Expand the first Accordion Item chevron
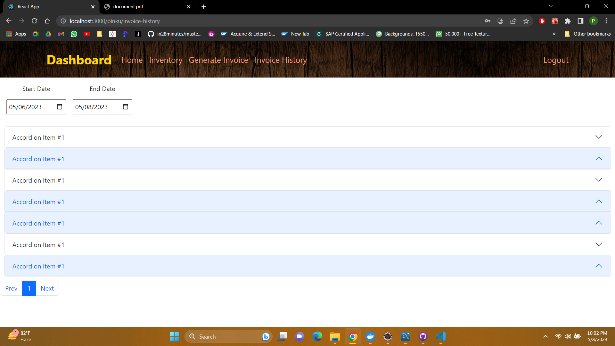This screenshot has width=615, height=346. click(x=598, y=137)
